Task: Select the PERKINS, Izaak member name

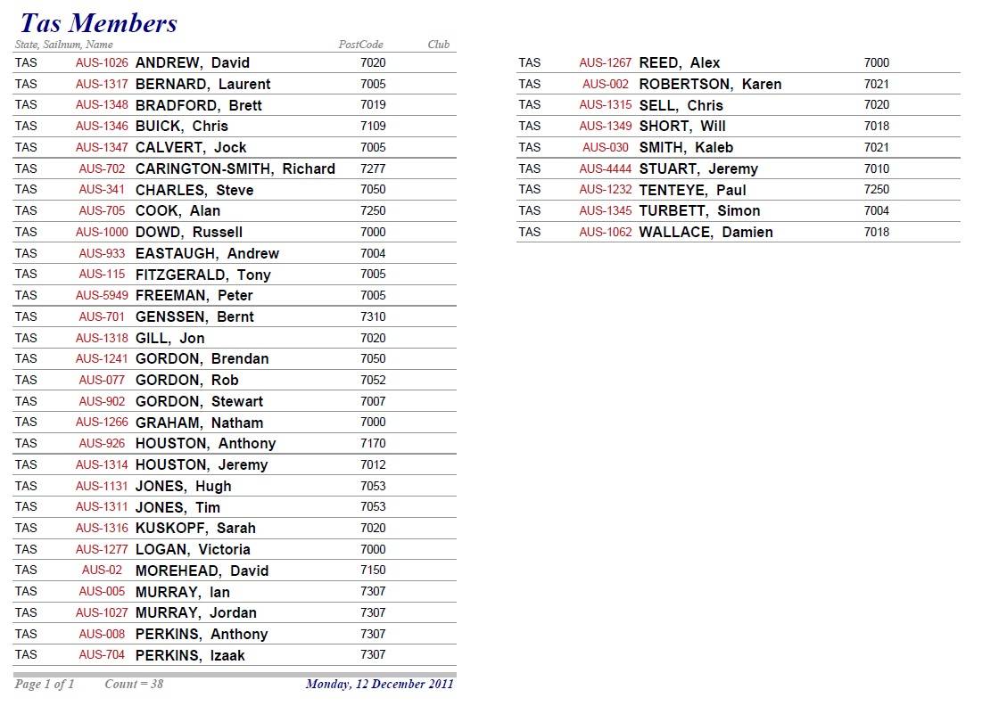Action: point(189,655)
